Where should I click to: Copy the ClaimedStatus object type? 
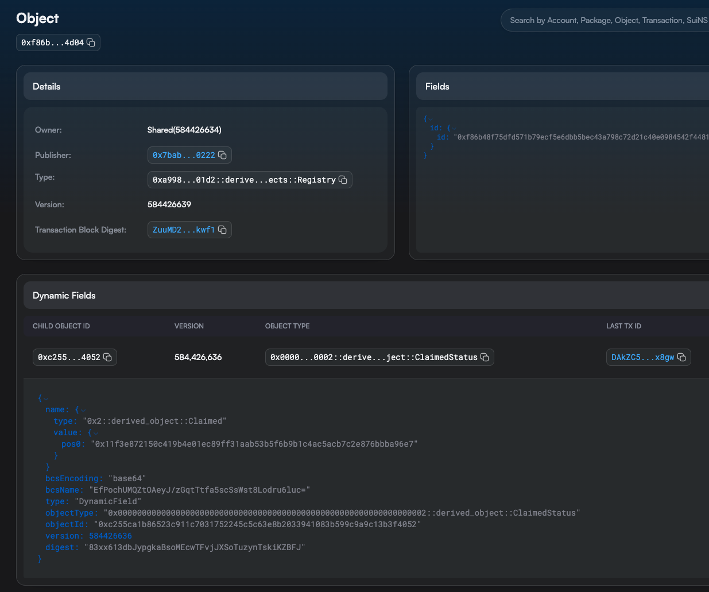pyautogui.click(x=485, y=357)
